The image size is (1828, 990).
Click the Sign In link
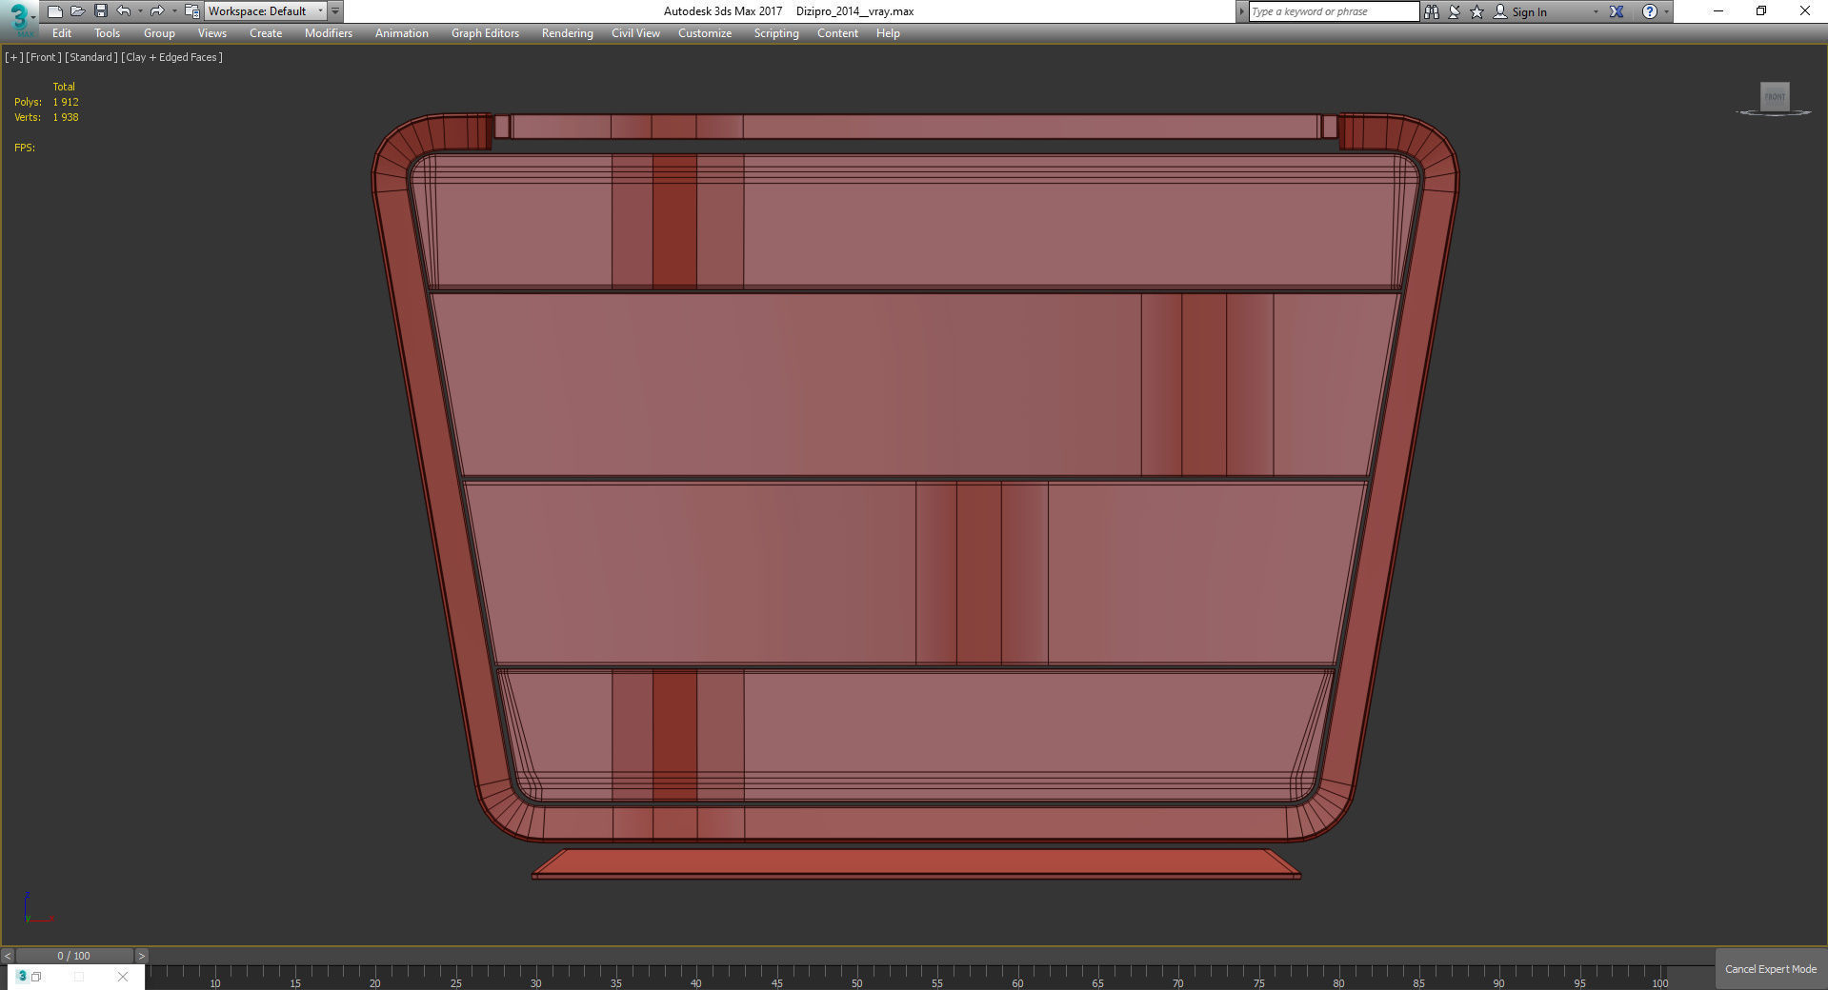(1529, 12)
